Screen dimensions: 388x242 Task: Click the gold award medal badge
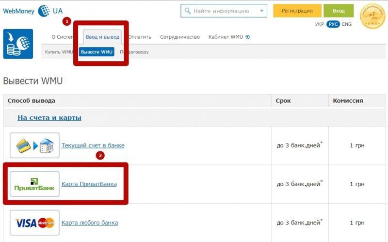(x=372, y=16)
